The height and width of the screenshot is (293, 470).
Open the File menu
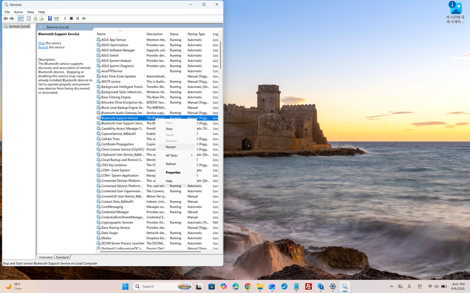(7, 12)
